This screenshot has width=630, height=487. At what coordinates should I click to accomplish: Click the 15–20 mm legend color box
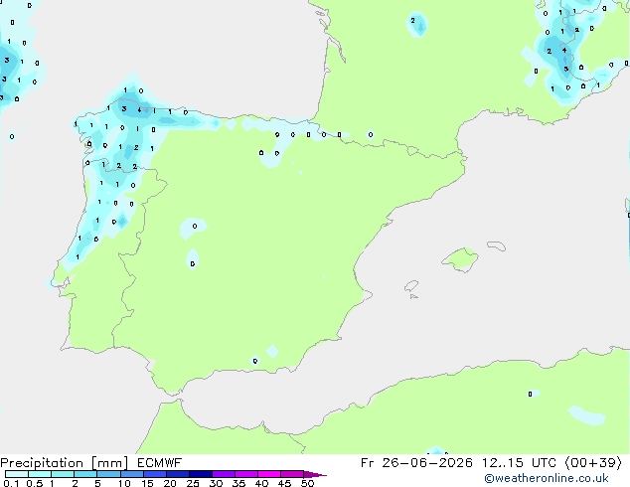click(x=155, y=474)
